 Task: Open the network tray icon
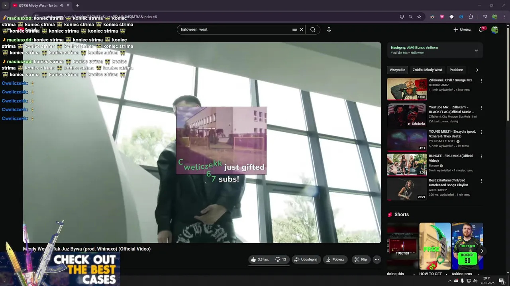point(469,281)
